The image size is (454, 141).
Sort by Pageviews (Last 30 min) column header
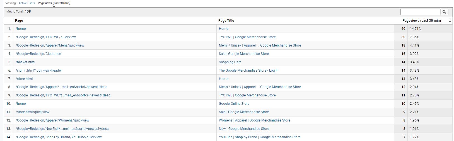click(x=421, y=21)
